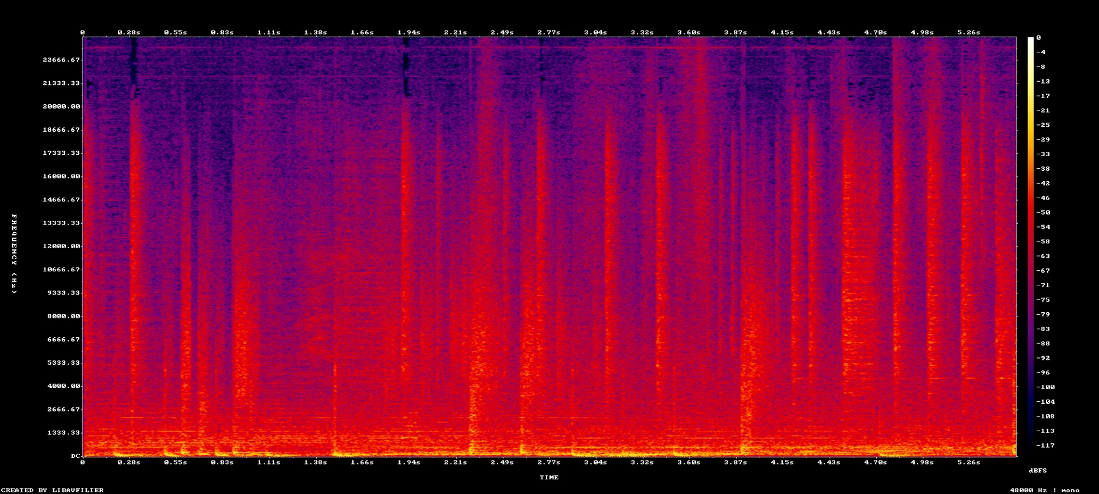The image size is (1099, 494).
Task: Click the -21 dBFS scale value
Action: pyautogui.click(x=1043, y=111)
